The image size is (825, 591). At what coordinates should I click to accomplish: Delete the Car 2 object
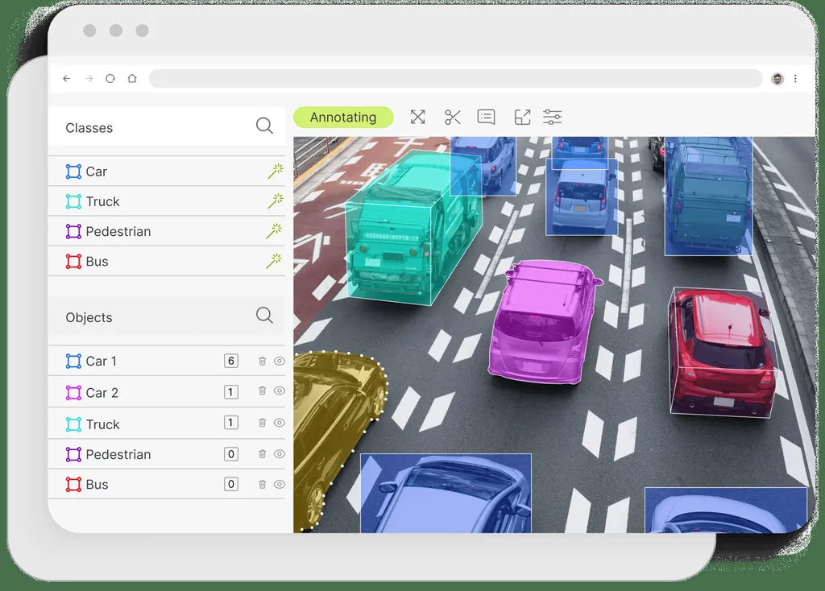[x=262, y=391]
